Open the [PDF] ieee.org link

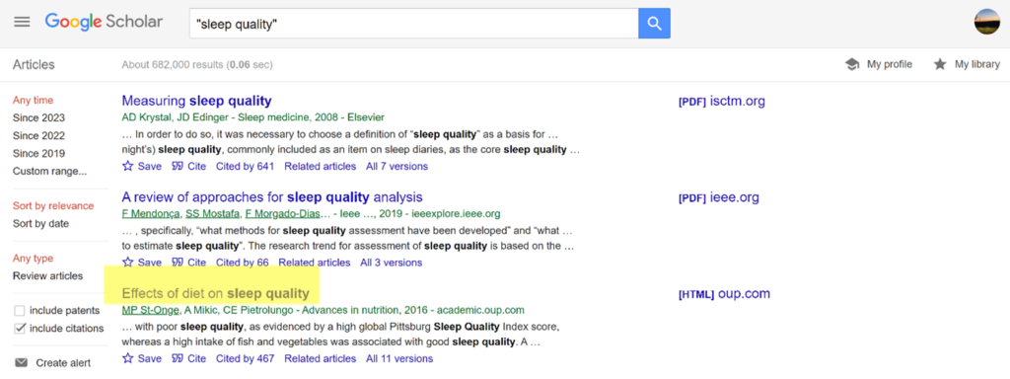[719, 197]
